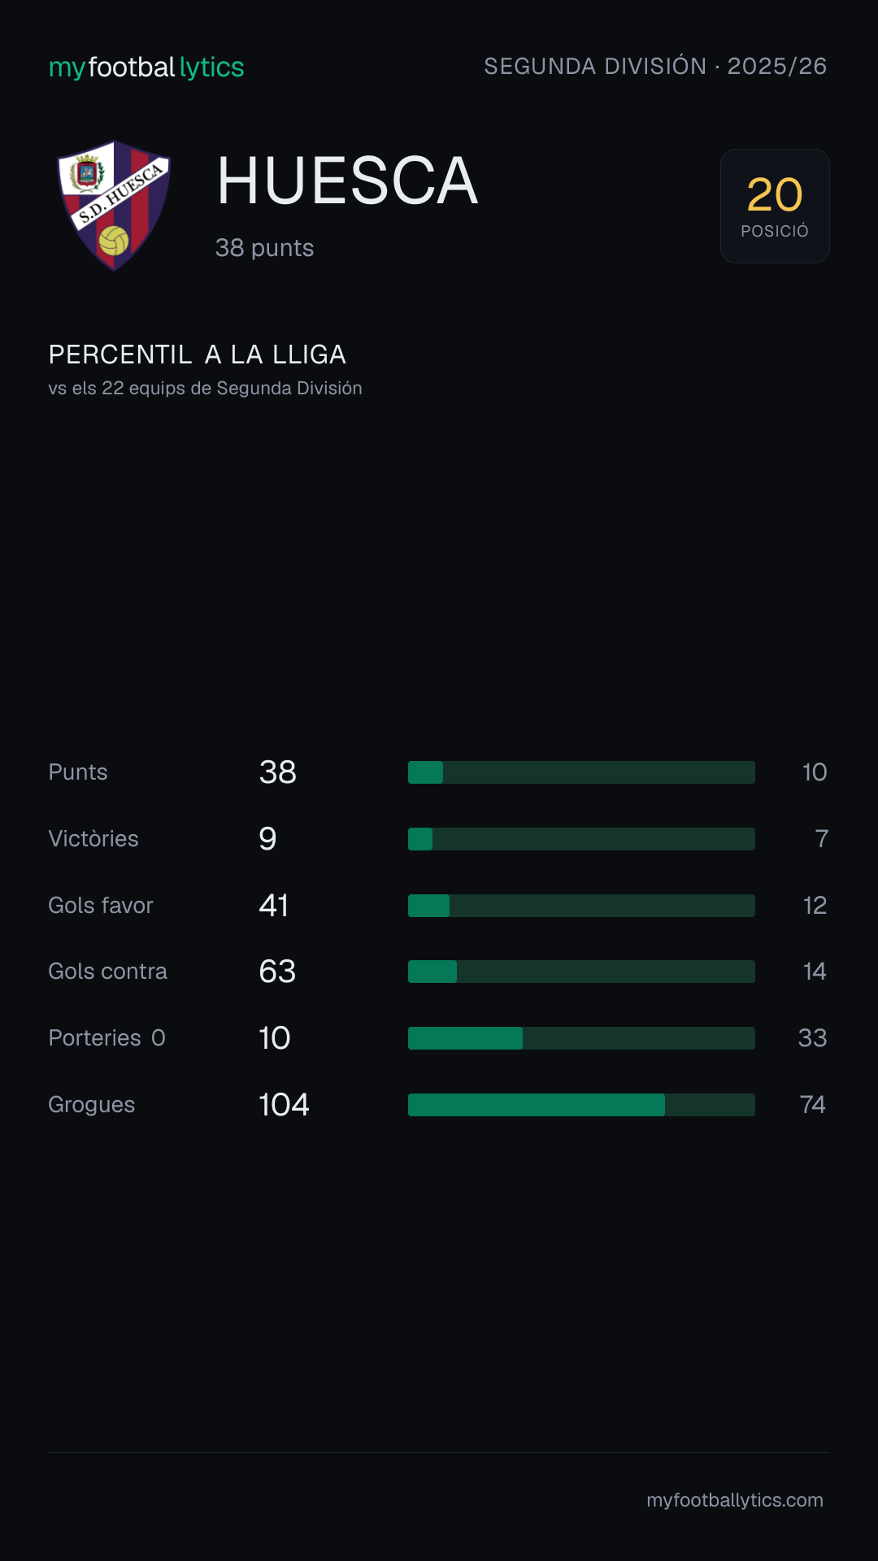Select the Segunda División 2025/26 header text
The height and width of the screenshot is (1561, 878).
(x=655, y=66)
